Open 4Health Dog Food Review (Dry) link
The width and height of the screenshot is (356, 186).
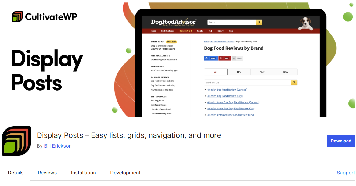pyautogui.click(x=225, y=96)
